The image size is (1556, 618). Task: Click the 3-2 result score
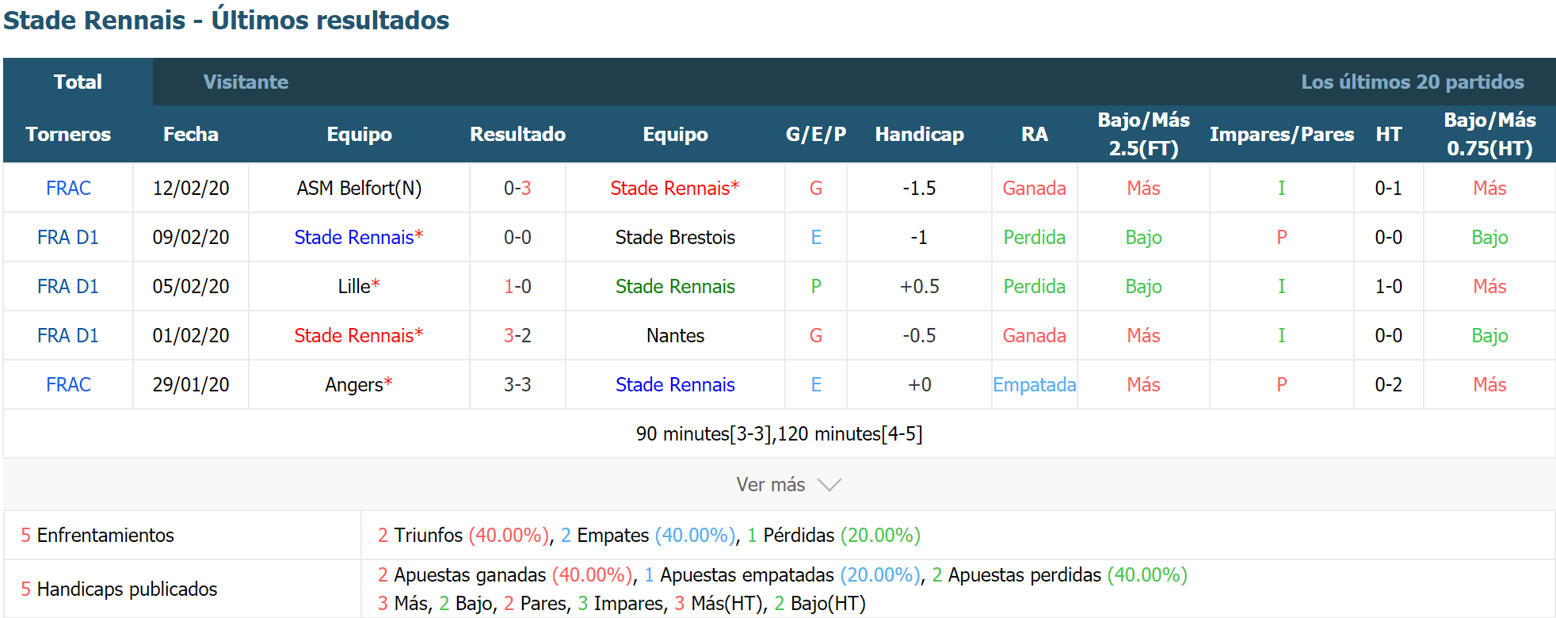517,335
